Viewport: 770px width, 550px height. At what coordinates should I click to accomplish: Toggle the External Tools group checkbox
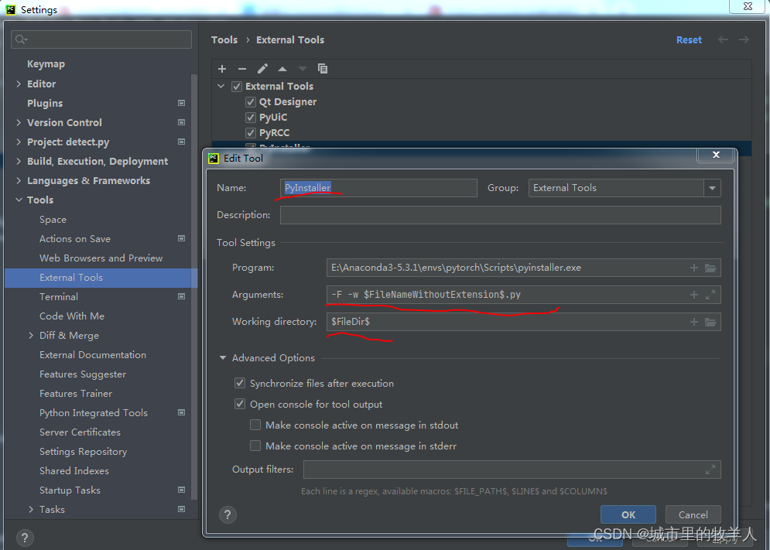(237, 87)
